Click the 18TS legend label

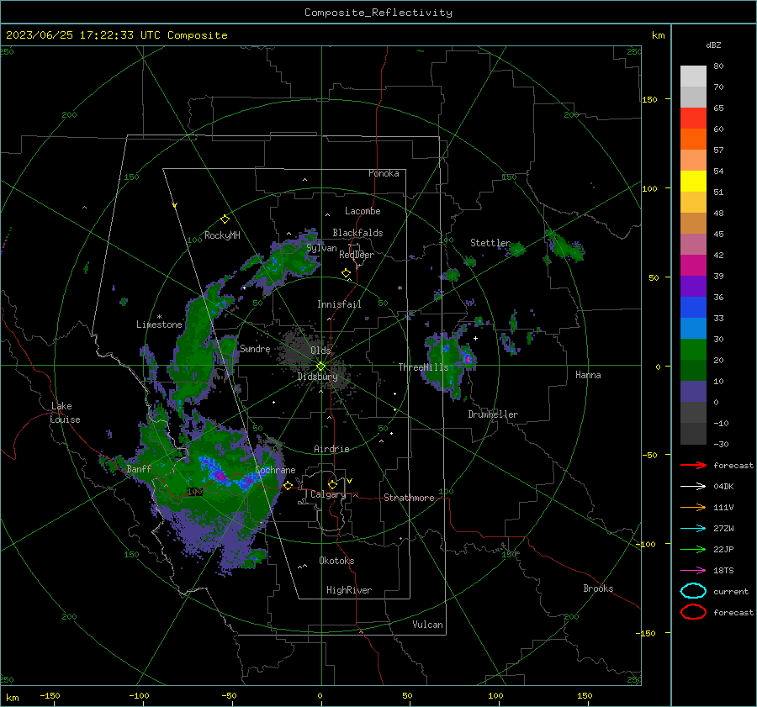point(723,571)
